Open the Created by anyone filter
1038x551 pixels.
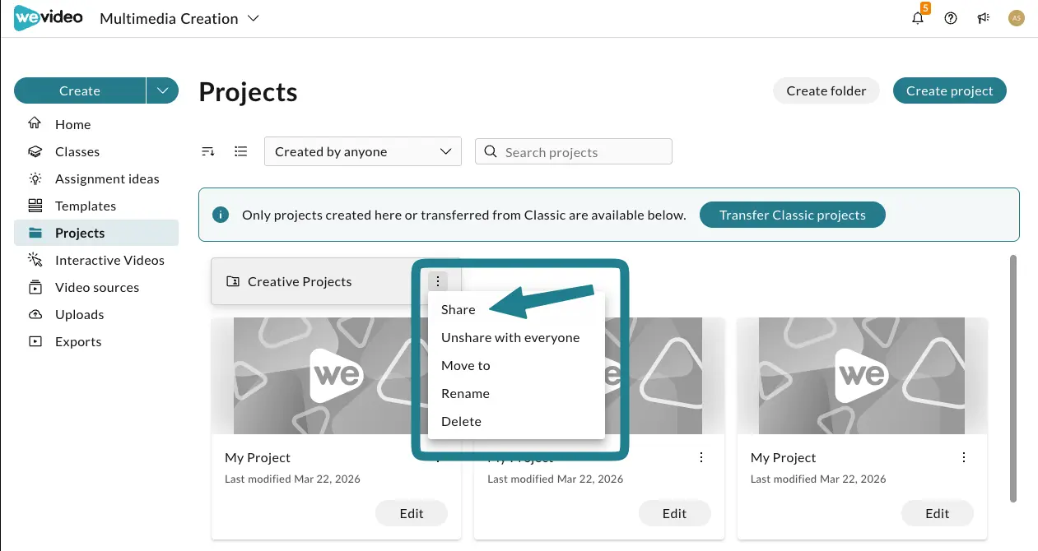click(363, 151)
